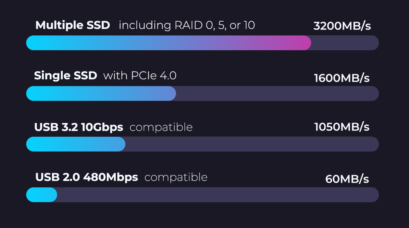Click the 'including RAID 0, 5, or 10' text
Image resolution: width=409 pixels, height=228 pixels.
[187, 25]
